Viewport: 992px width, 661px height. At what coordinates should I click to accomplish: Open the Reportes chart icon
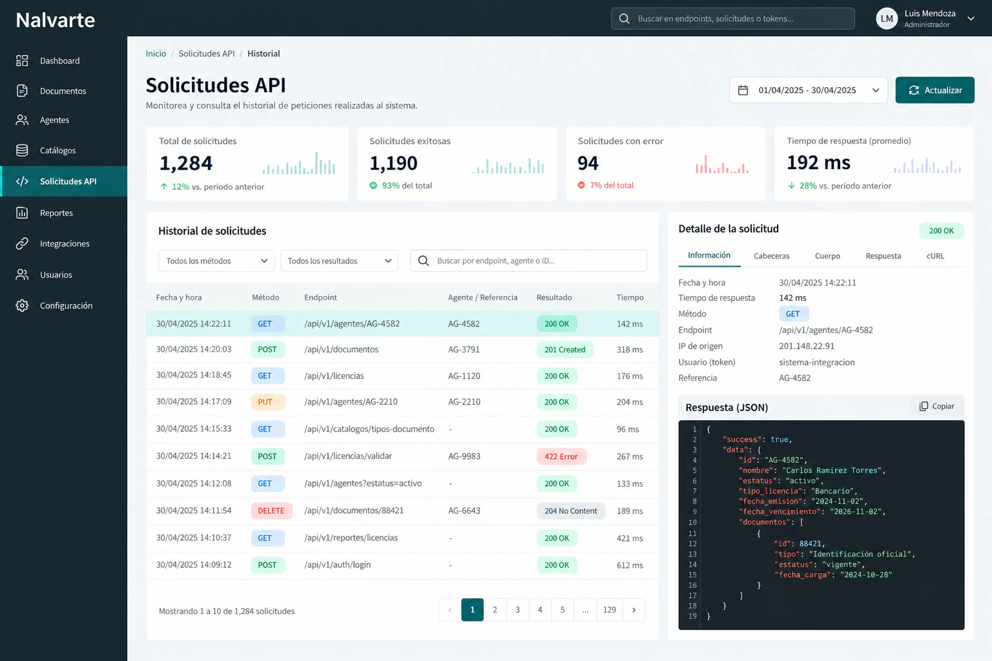click(22, 213)
